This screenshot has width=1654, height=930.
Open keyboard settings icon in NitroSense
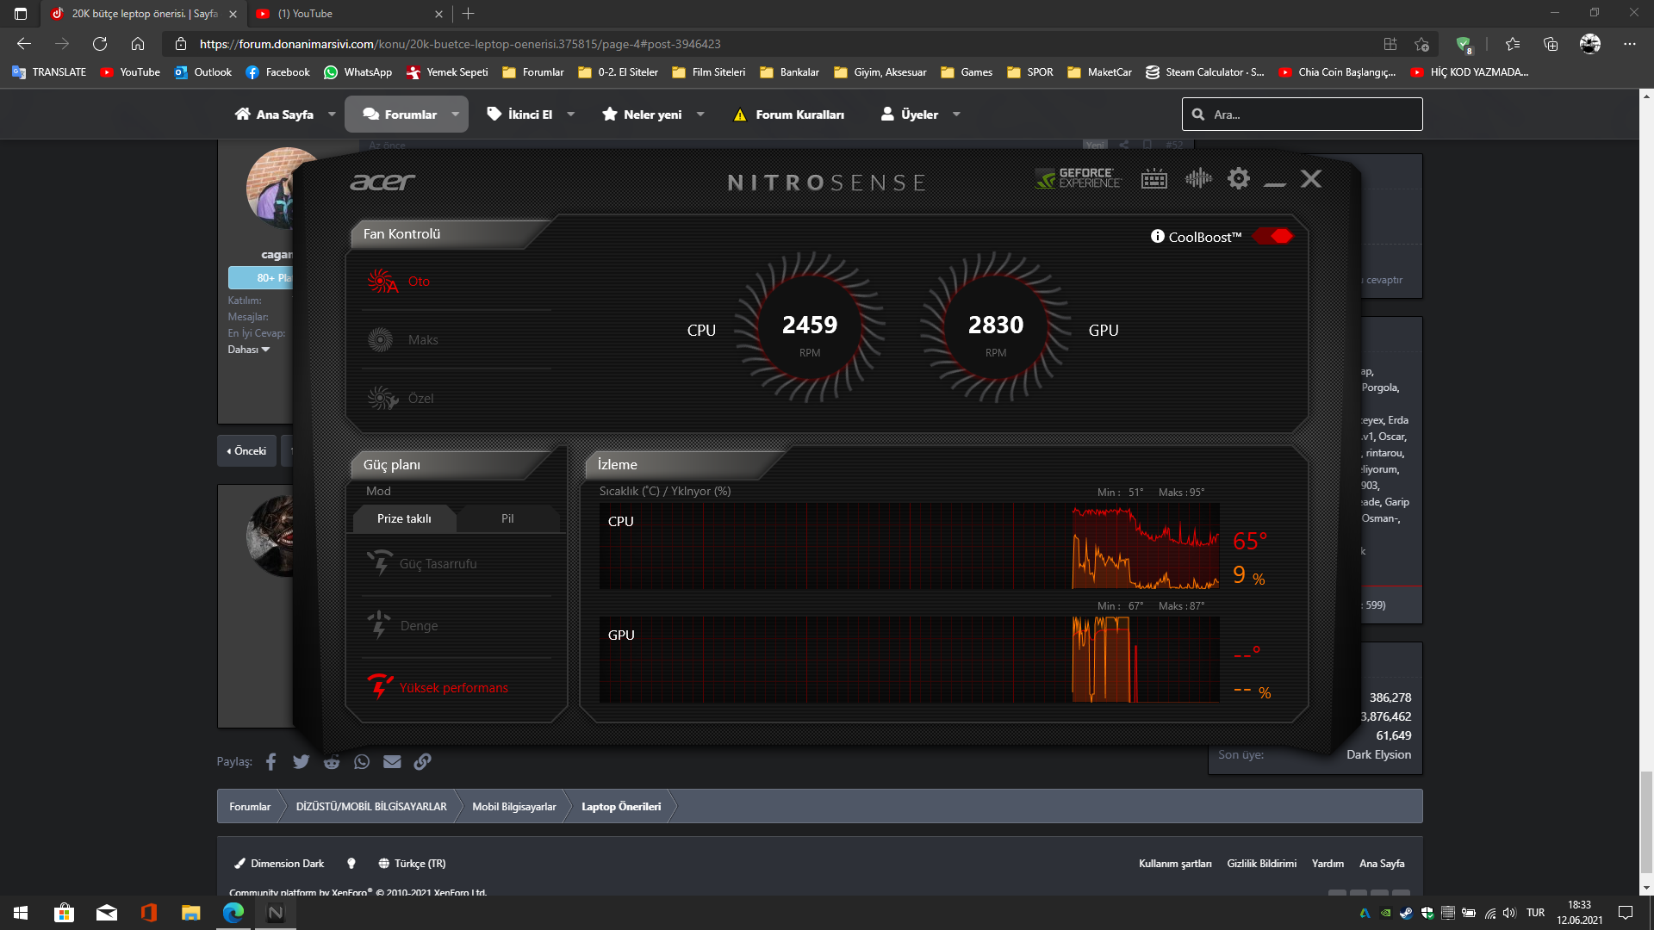[x=1154, y=178]
